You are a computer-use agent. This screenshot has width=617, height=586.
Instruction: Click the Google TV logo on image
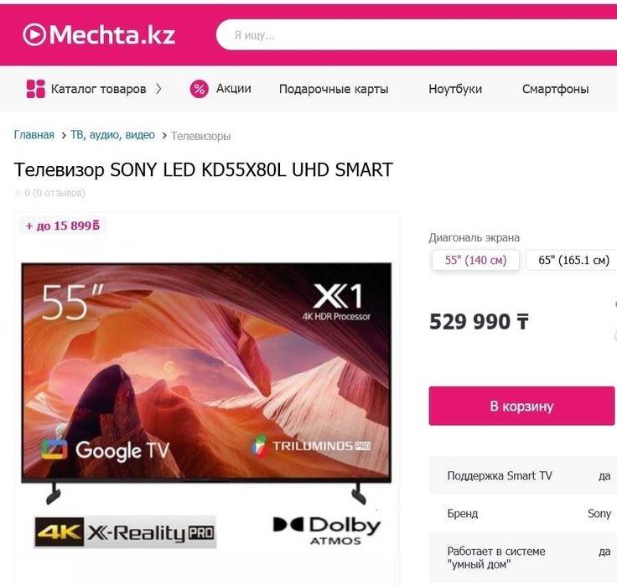[x=106, y=450]
